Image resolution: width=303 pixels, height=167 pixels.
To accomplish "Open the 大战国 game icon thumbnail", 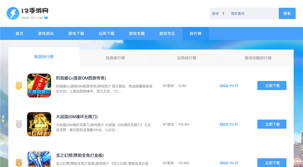I will tap(39, 124).
